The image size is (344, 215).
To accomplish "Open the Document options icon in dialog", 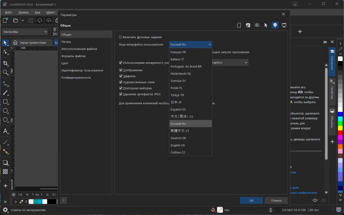I will pyautogui.click(x=239, y=25).
